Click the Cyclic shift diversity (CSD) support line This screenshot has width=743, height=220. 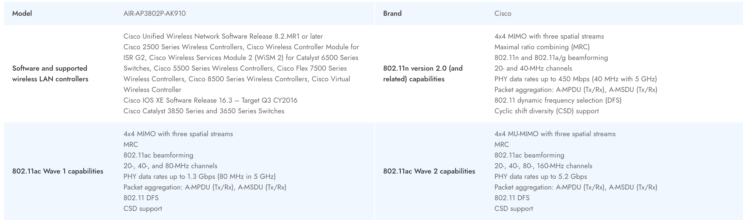(x=546, y=111)
